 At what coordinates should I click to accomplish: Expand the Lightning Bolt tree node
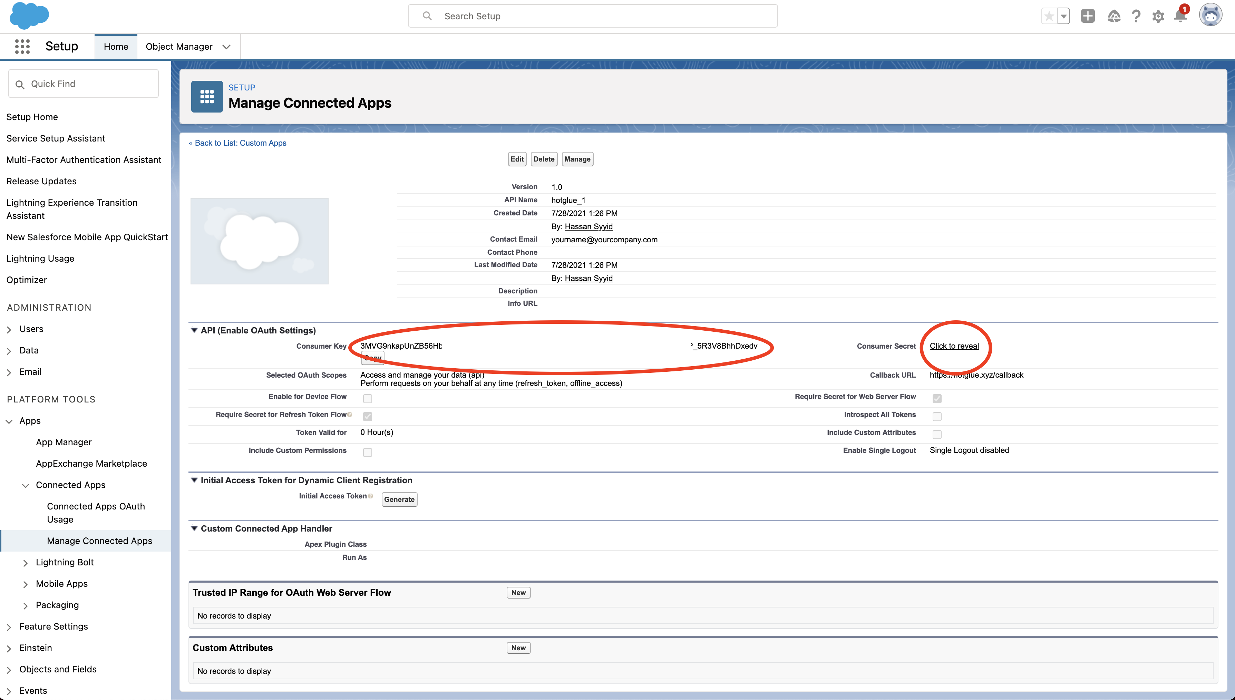click(x=26, y=563)
